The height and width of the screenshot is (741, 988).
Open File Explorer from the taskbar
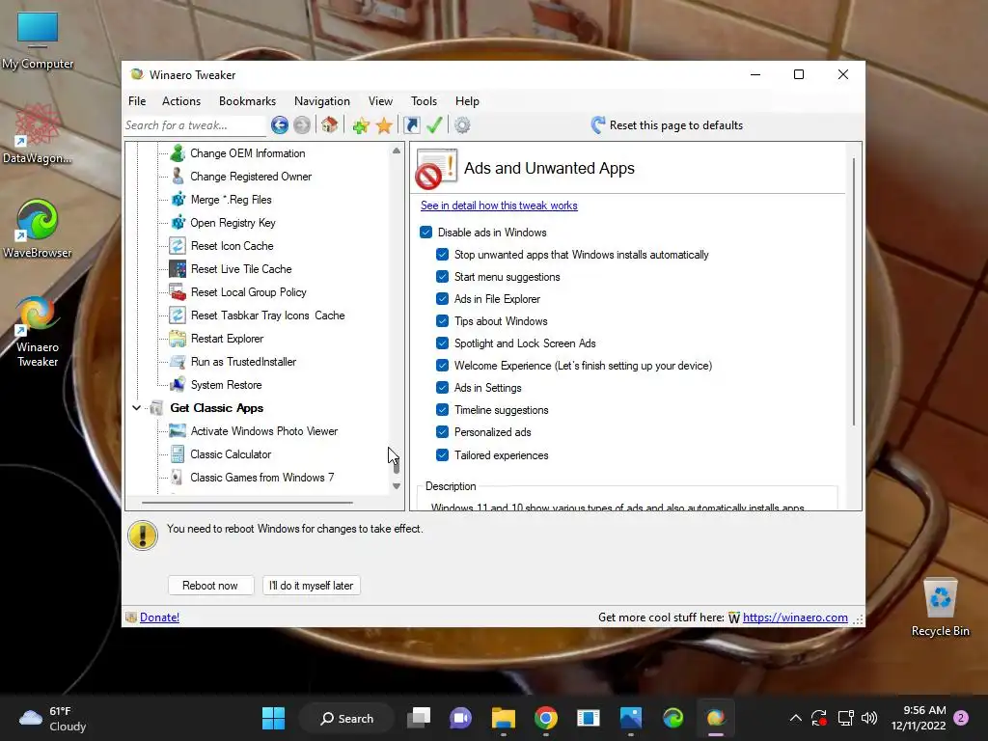[x=504, y=718]
